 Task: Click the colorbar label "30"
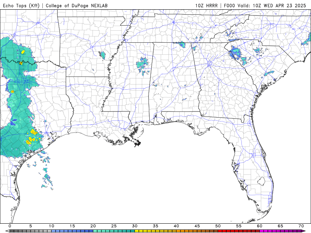(135, 226)
